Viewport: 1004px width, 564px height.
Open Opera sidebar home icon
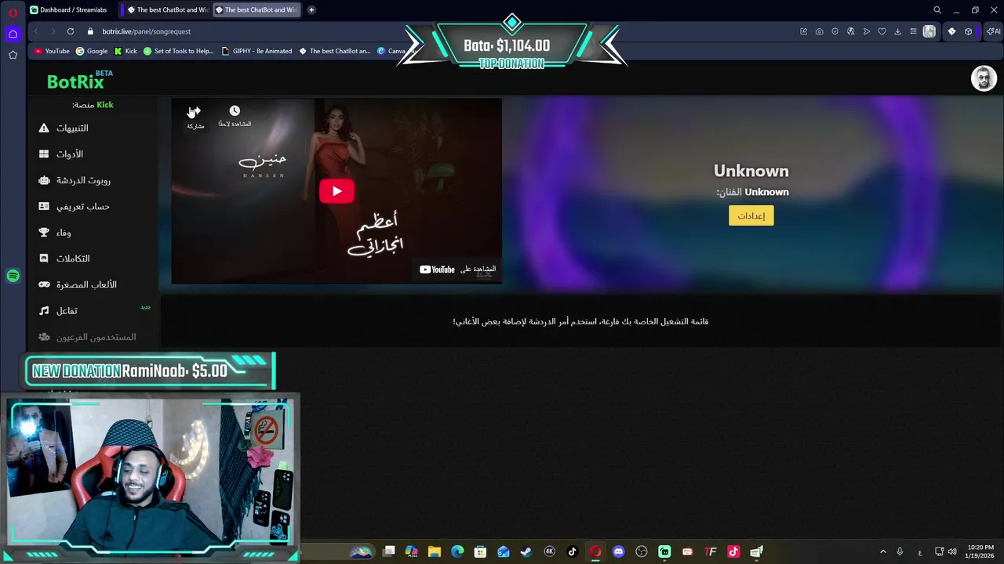coord(13,34)
